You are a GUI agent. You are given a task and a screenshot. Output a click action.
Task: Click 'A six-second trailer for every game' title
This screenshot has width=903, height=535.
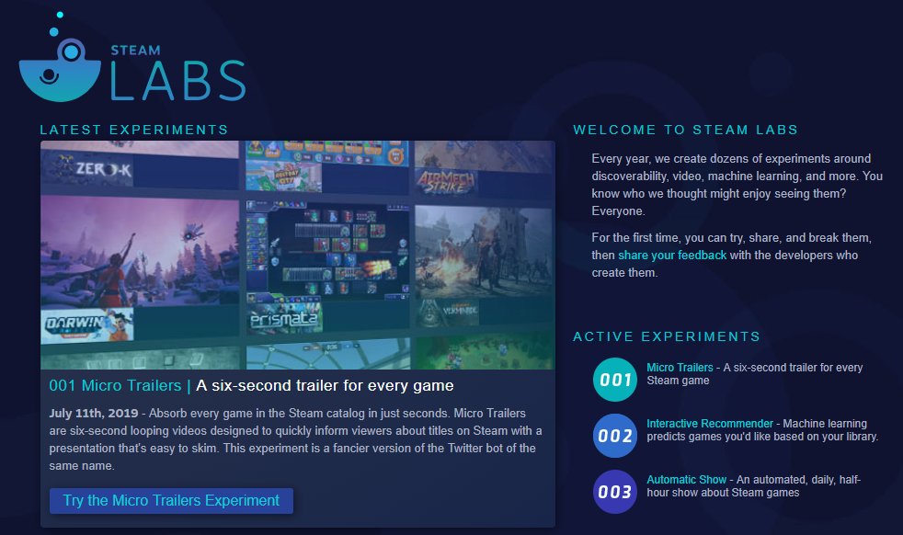[325, 385]
